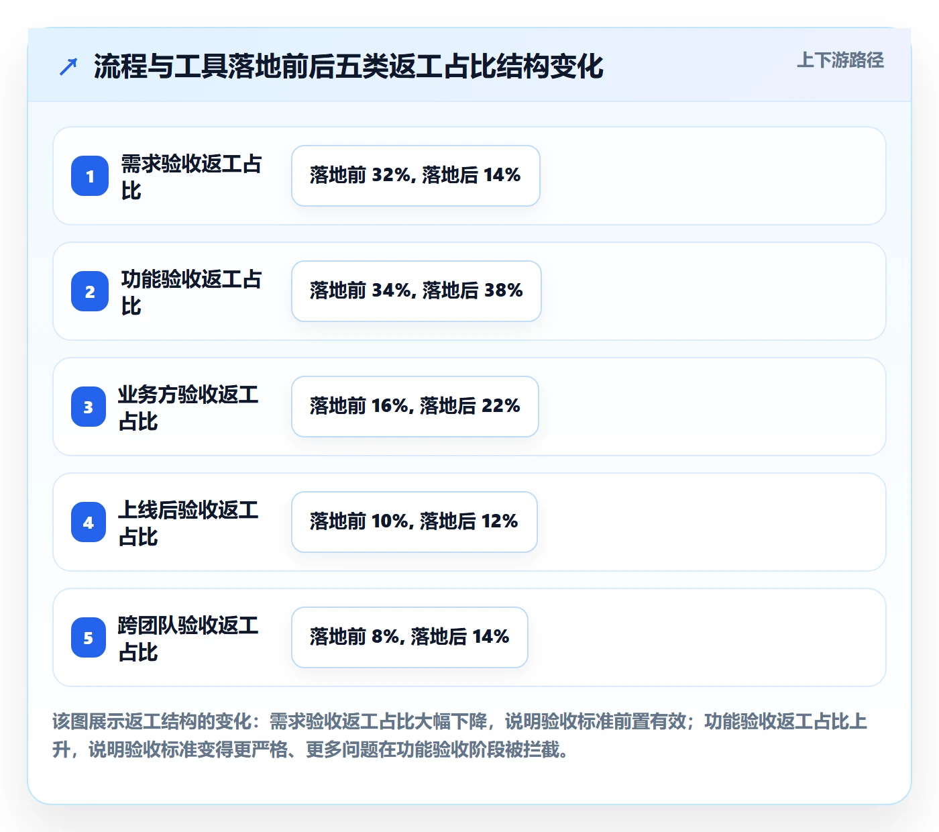Select the number 3 step badge
Viewport: 939px width, 832px height.
[89, 407]
